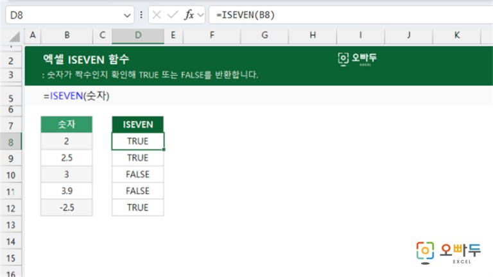Screen dimensions: 493x277
Task: Select column A header
Action: pyautogui.click(x=33, y=35)
